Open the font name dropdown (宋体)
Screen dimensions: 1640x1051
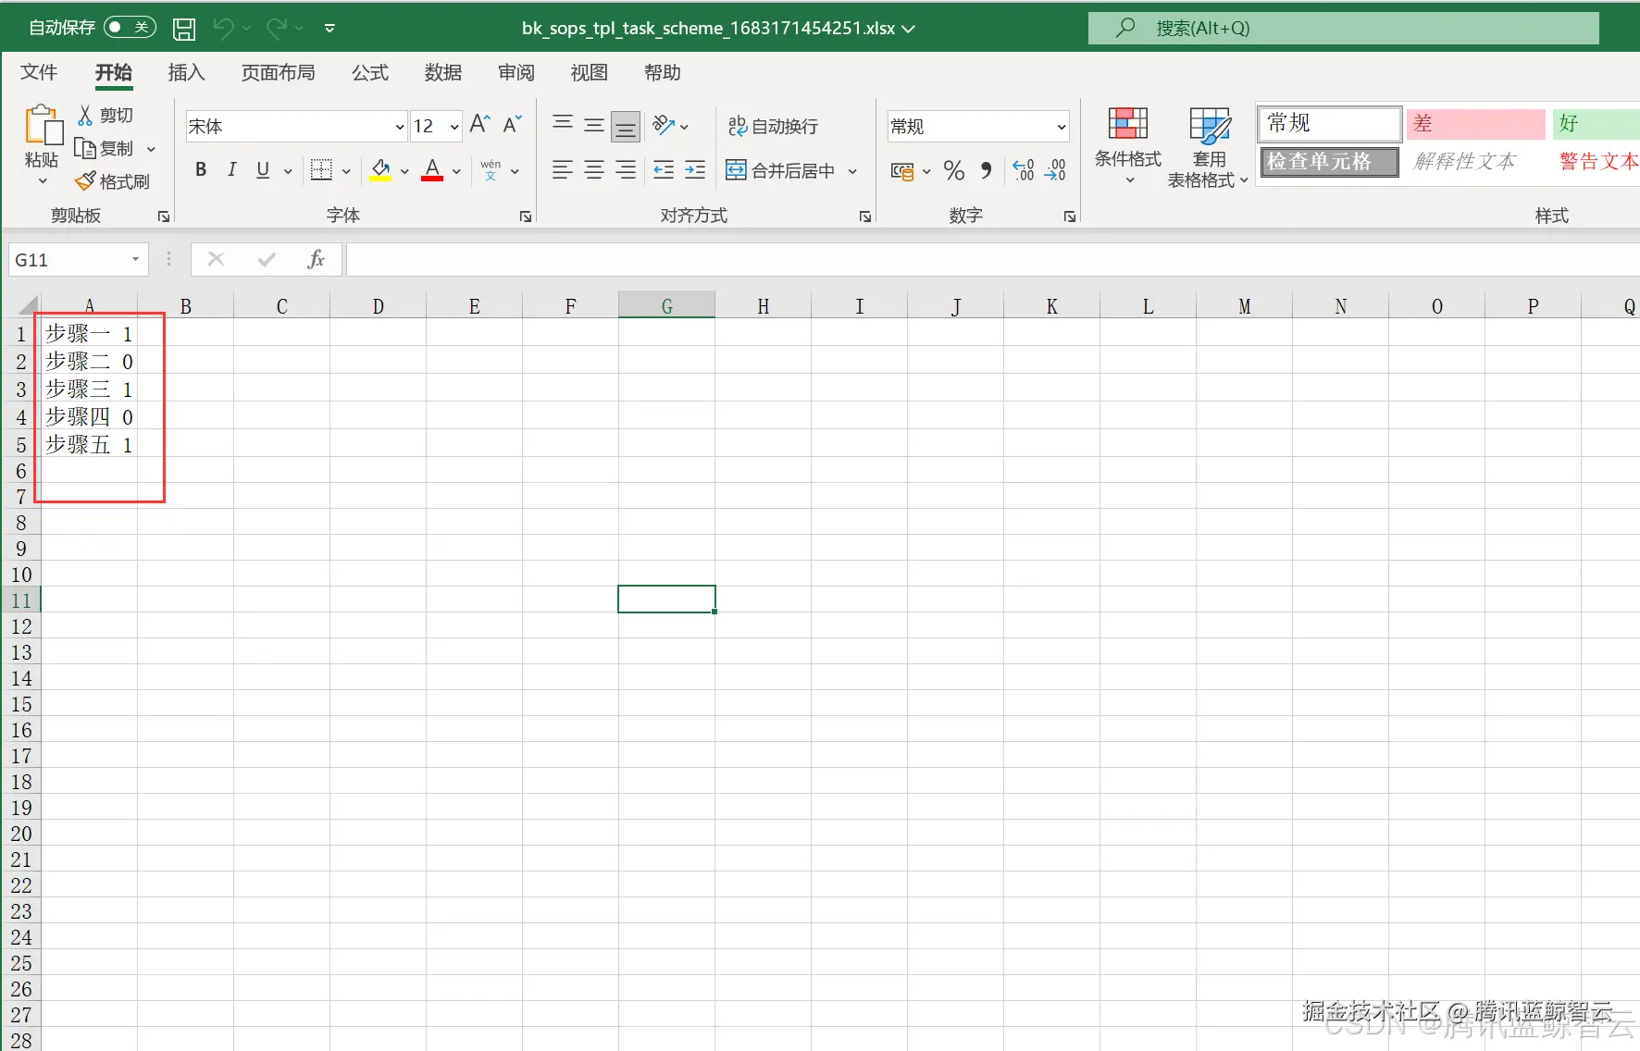pyautogui.click(x=400, y=127)
